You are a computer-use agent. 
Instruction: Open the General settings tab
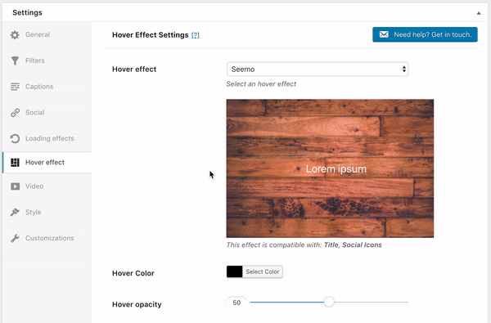click(x=47, y=34)
